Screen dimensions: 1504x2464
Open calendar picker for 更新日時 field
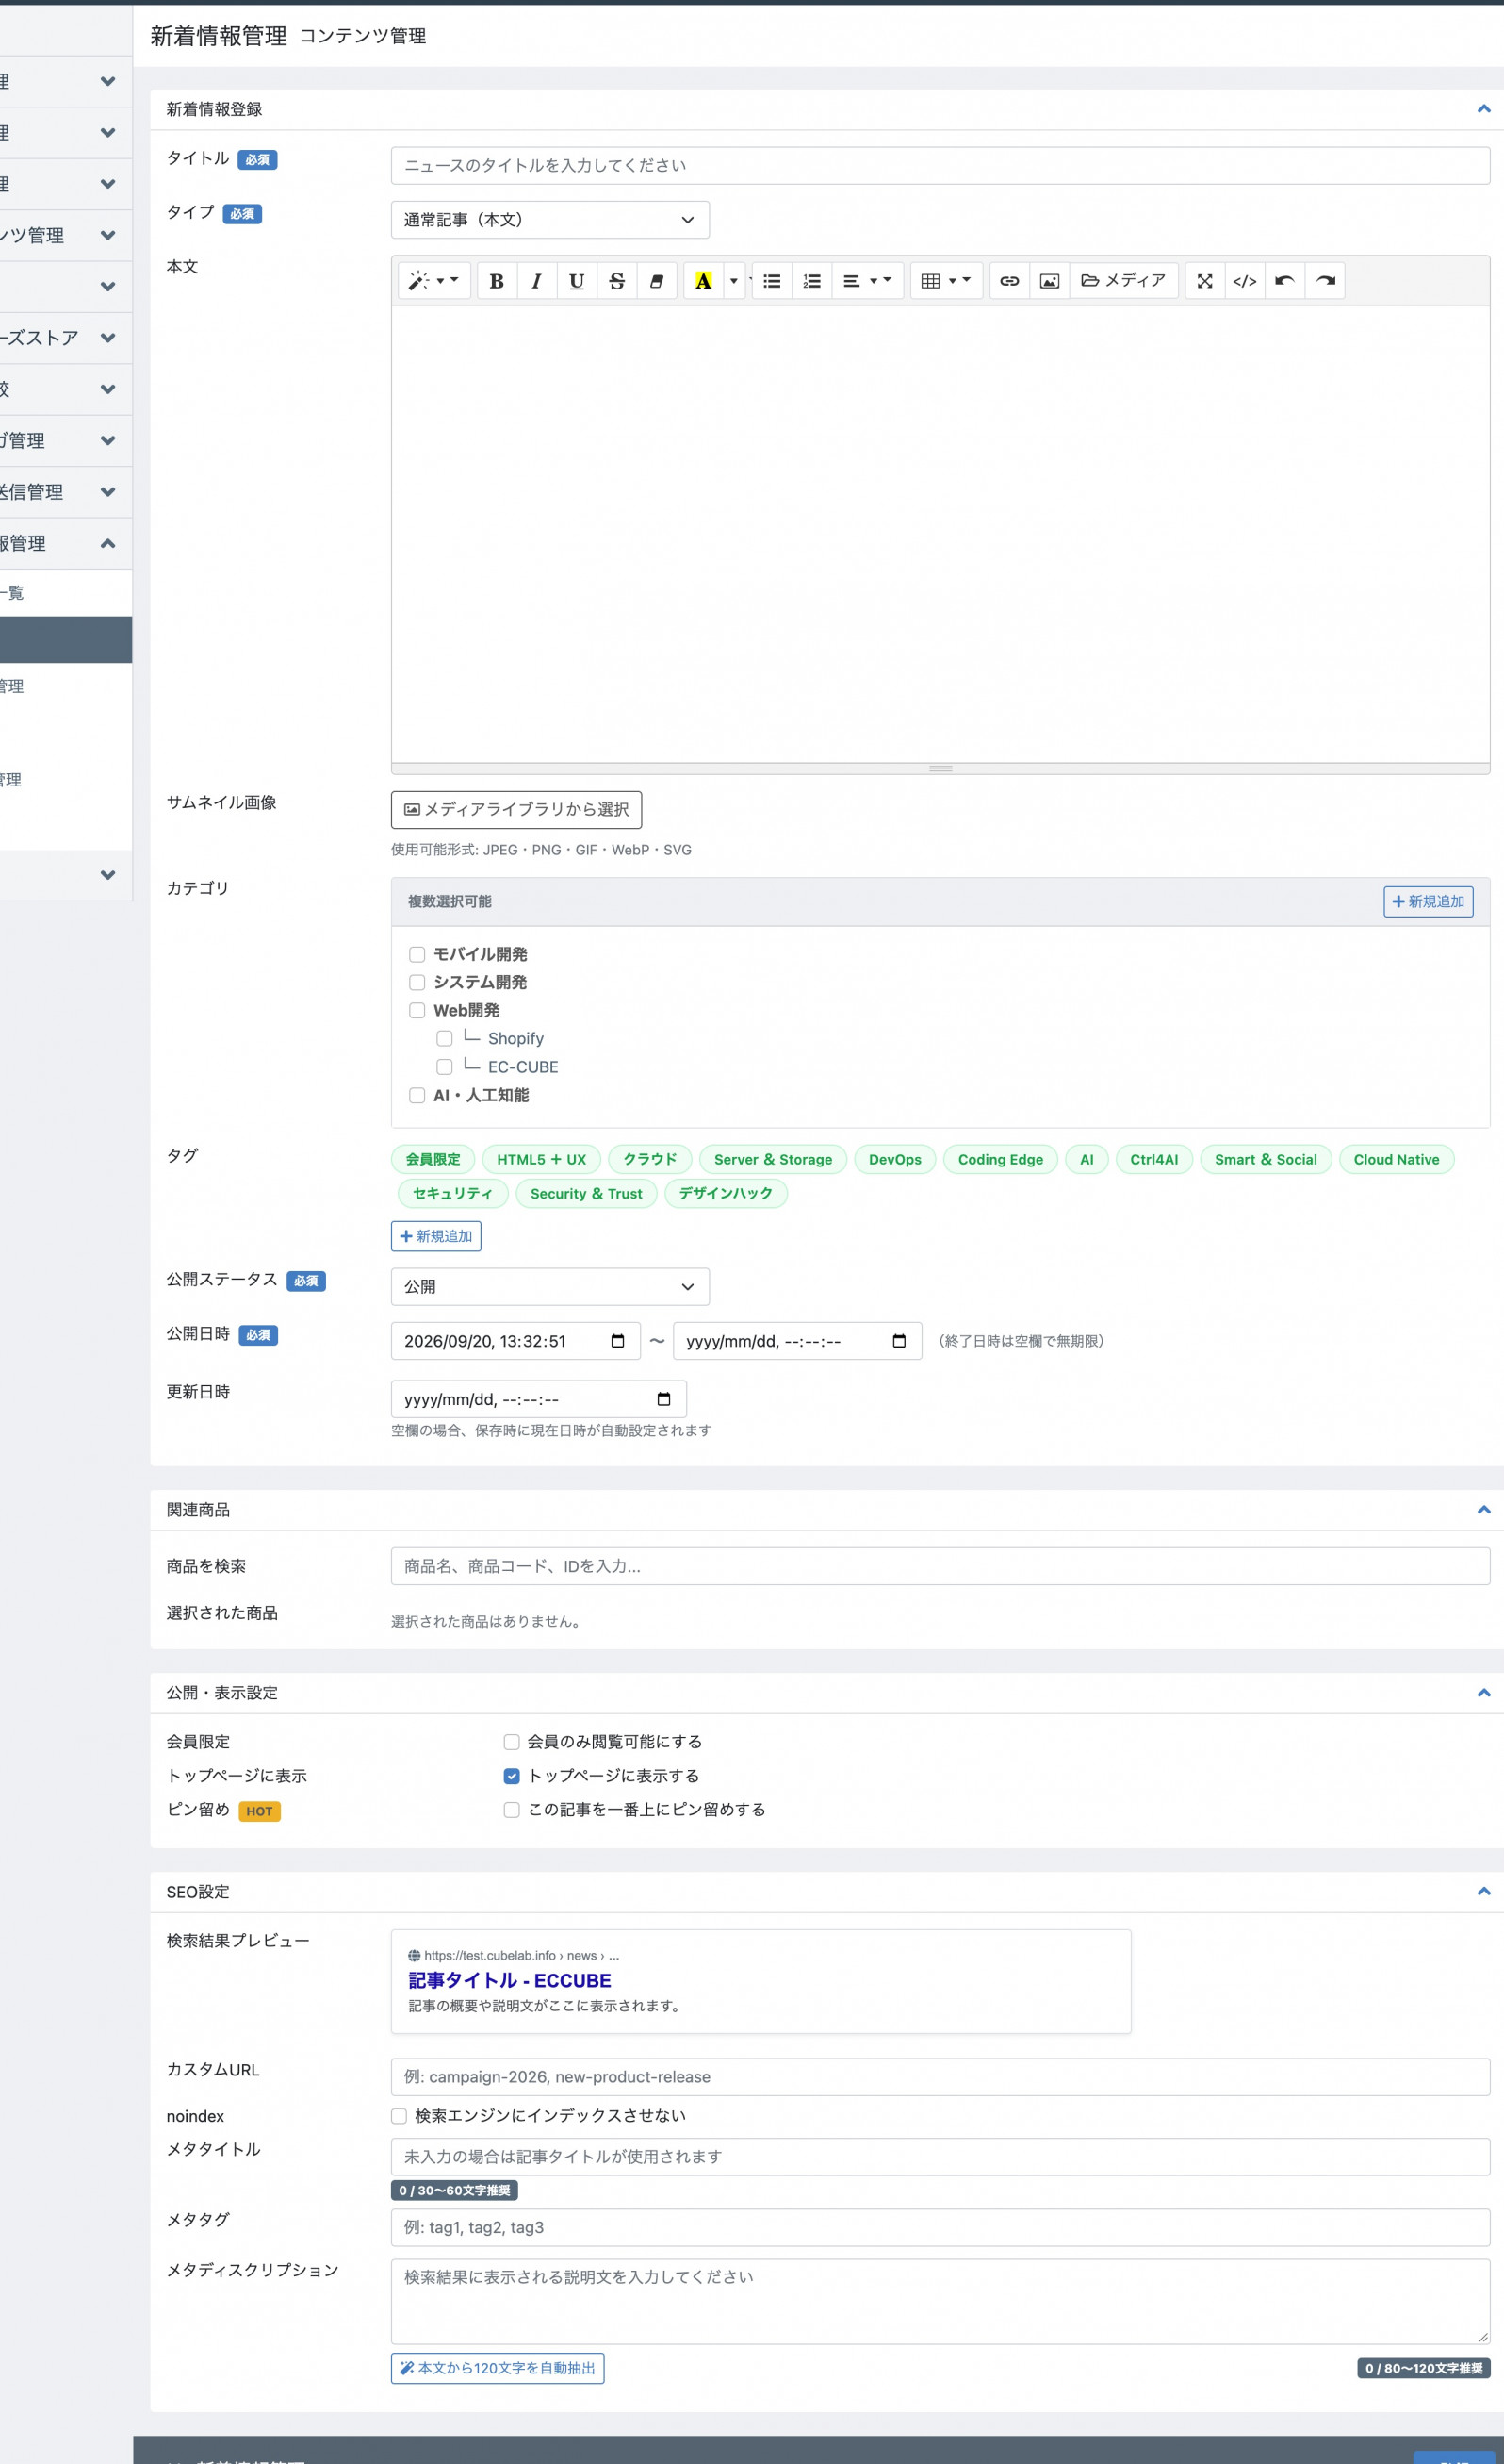pyautogui.click(x=663, y=1399)
